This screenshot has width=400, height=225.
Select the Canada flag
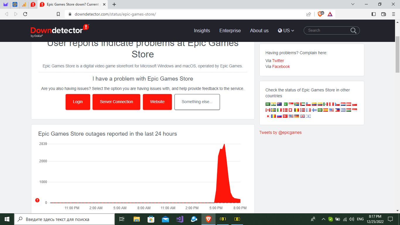click(x=268, y=110)
